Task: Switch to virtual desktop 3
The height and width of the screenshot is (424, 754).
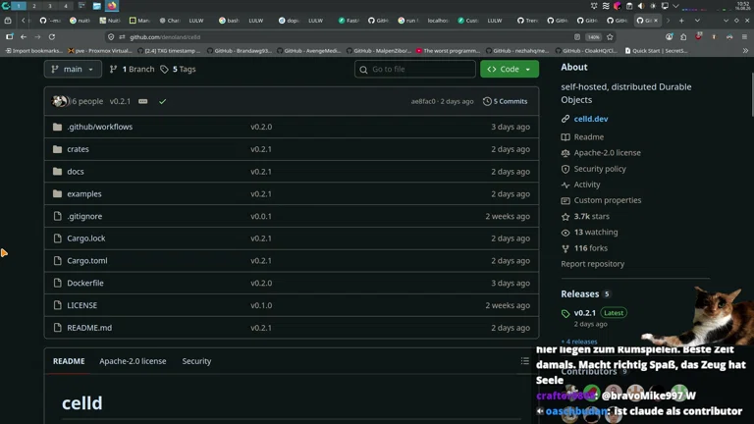Action: (x=50, y=6)
